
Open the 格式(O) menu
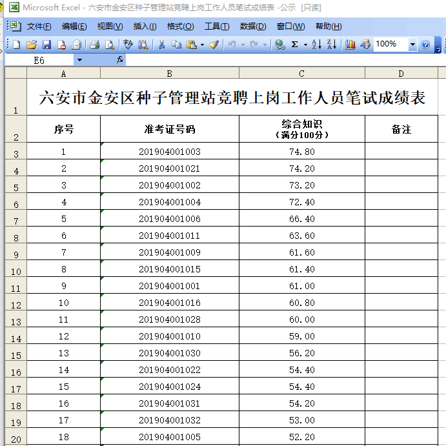[x=180, y=26]
